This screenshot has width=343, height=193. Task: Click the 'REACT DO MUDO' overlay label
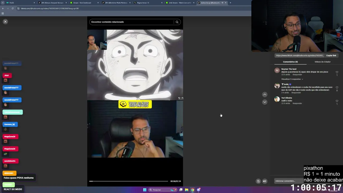click(13, 189)
